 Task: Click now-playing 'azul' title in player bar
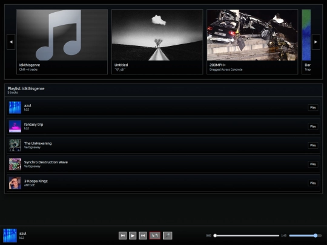pyautogui.click(x=23, y=234)
